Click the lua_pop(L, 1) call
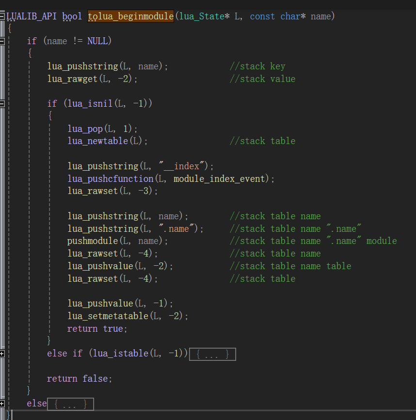This screenshot has height=420, width=416. pyautogui.click(x=102, y=129)
